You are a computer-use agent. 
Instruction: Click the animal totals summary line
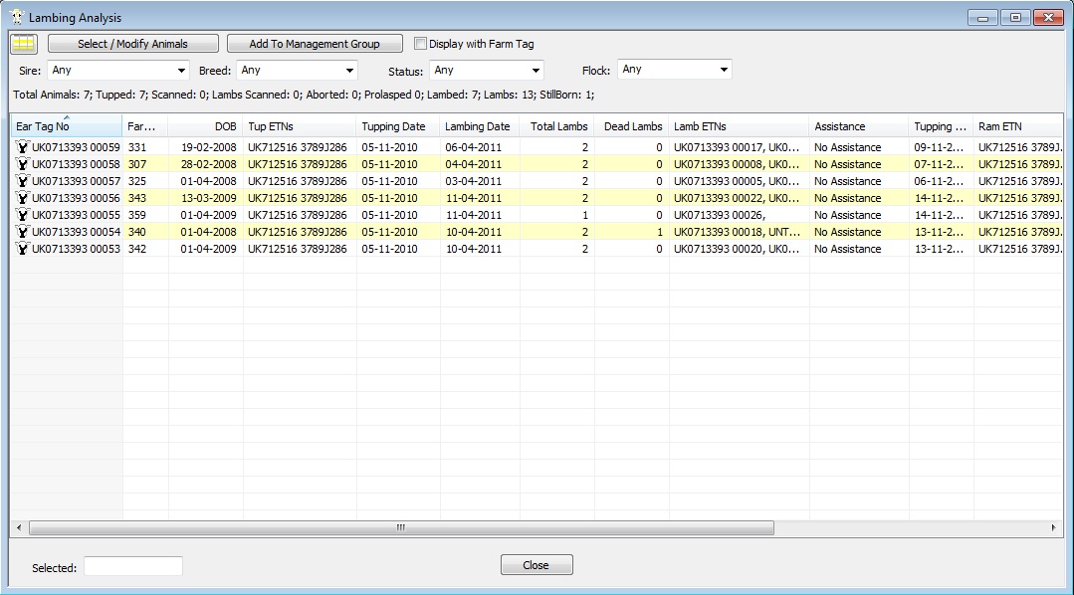click(305, 95)
